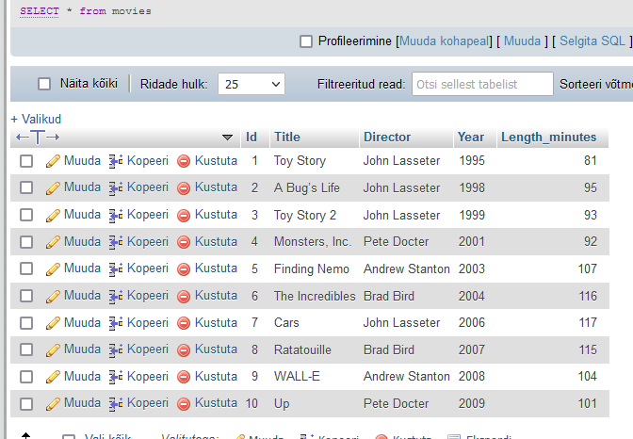Image resolution: width=633 pixels, height=439 pixels.
Task: Sort the table by Title column
Action: click(286, 138)
